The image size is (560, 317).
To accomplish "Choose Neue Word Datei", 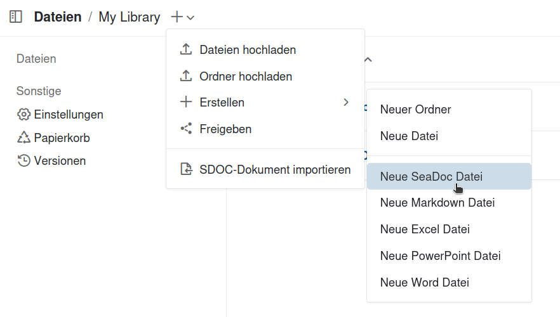I will pyautogui.click(x=424, y=282).
